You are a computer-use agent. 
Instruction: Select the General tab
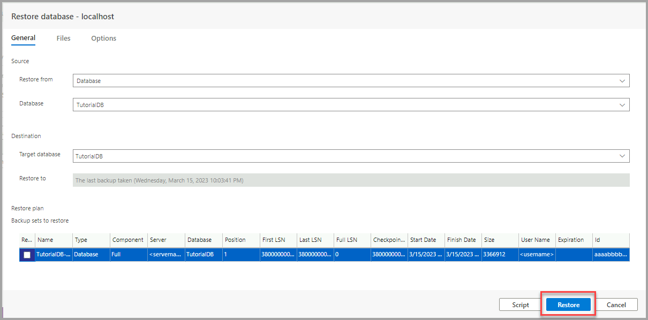(x=23, y=38)
